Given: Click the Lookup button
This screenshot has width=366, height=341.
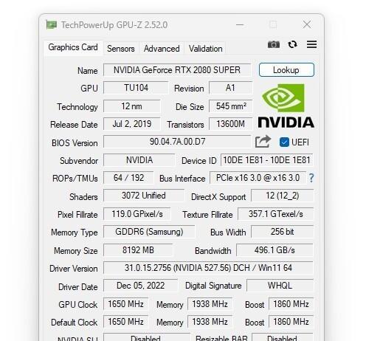Looking at the screenshot, I should (x=286, y=70).
